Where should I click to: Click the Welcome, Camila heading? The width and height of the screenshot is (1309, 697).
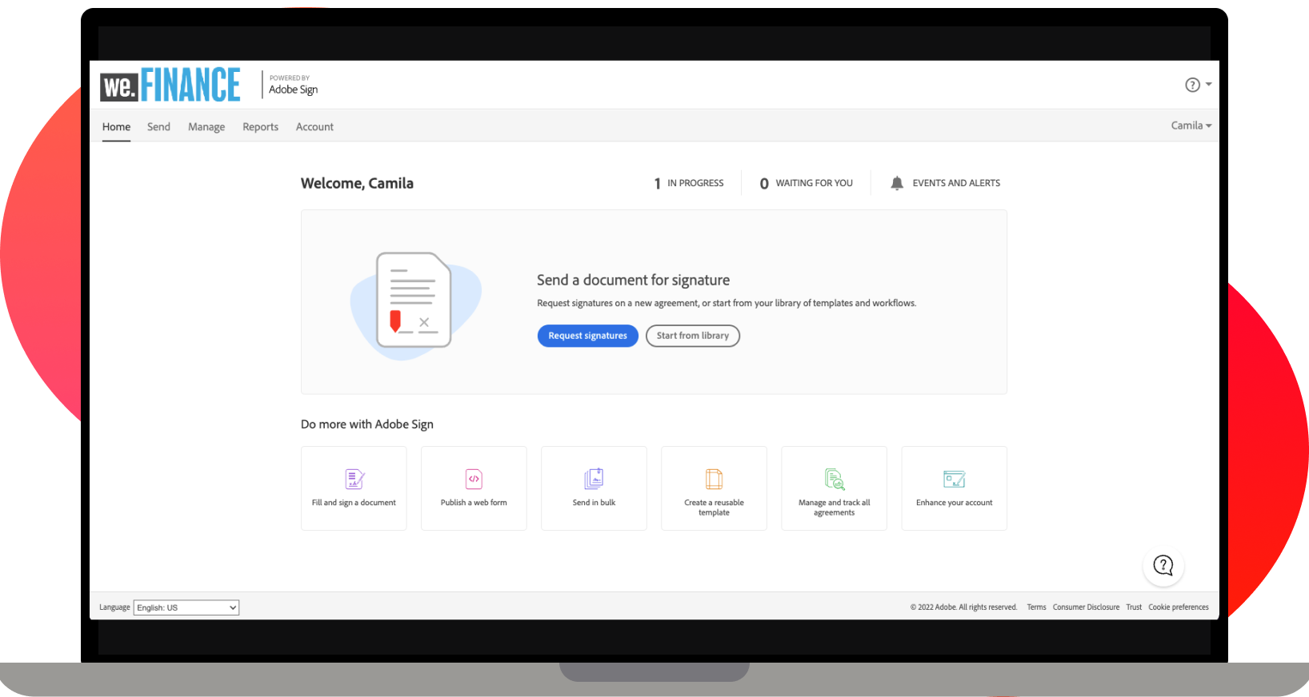pos(357,183)
